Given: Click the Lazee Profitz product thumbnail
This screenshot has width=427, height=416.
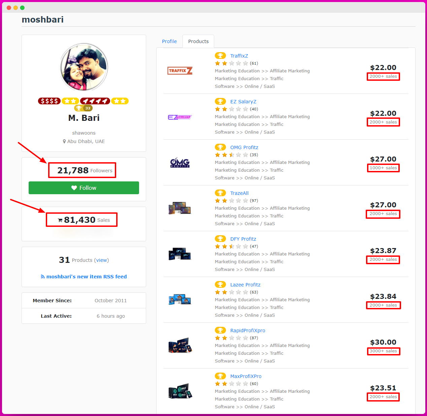Looking at the screenshot, I should point(180,300).
